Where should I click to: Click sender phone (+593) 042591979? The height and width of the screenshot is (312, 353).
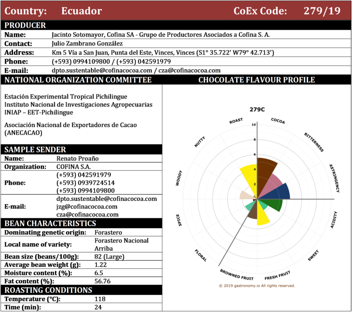(84, 175)
